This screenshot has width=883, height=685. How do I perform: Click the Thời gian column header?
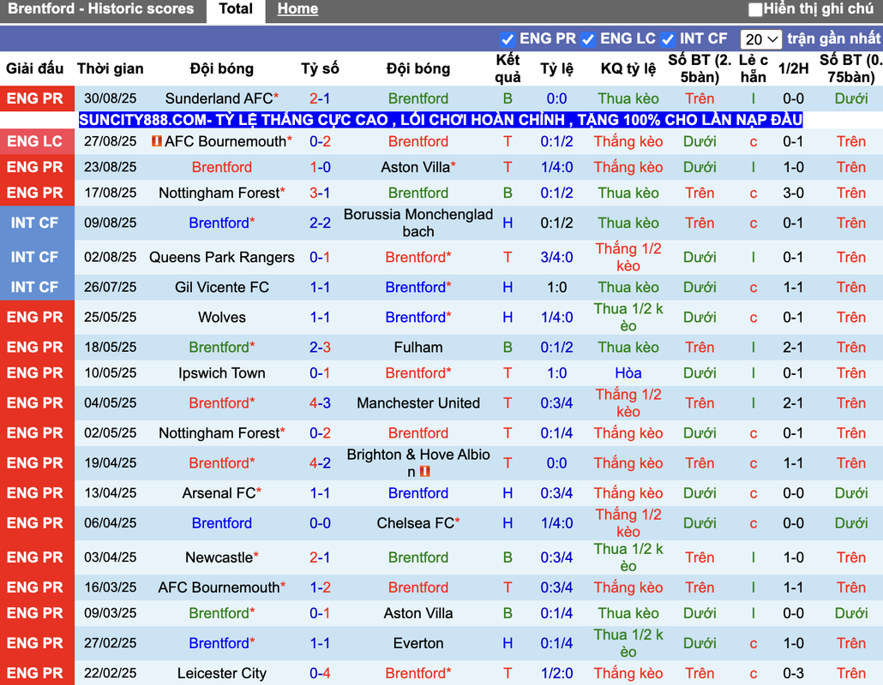point(111,68)
